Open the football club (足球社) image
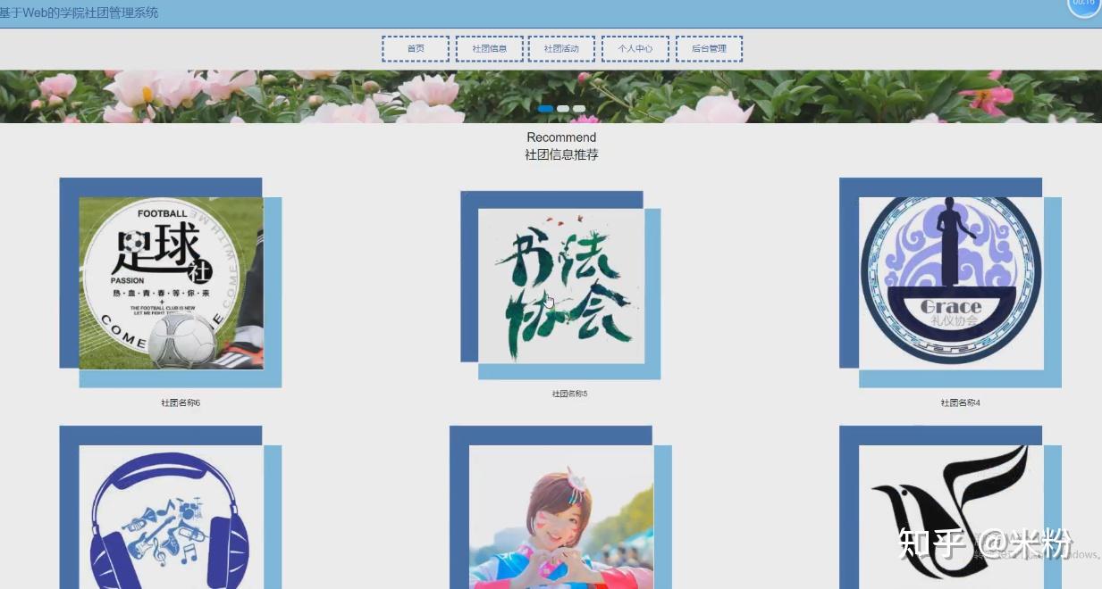The height and width of the screenshot is (589, 1102). (x=172, y=283)
